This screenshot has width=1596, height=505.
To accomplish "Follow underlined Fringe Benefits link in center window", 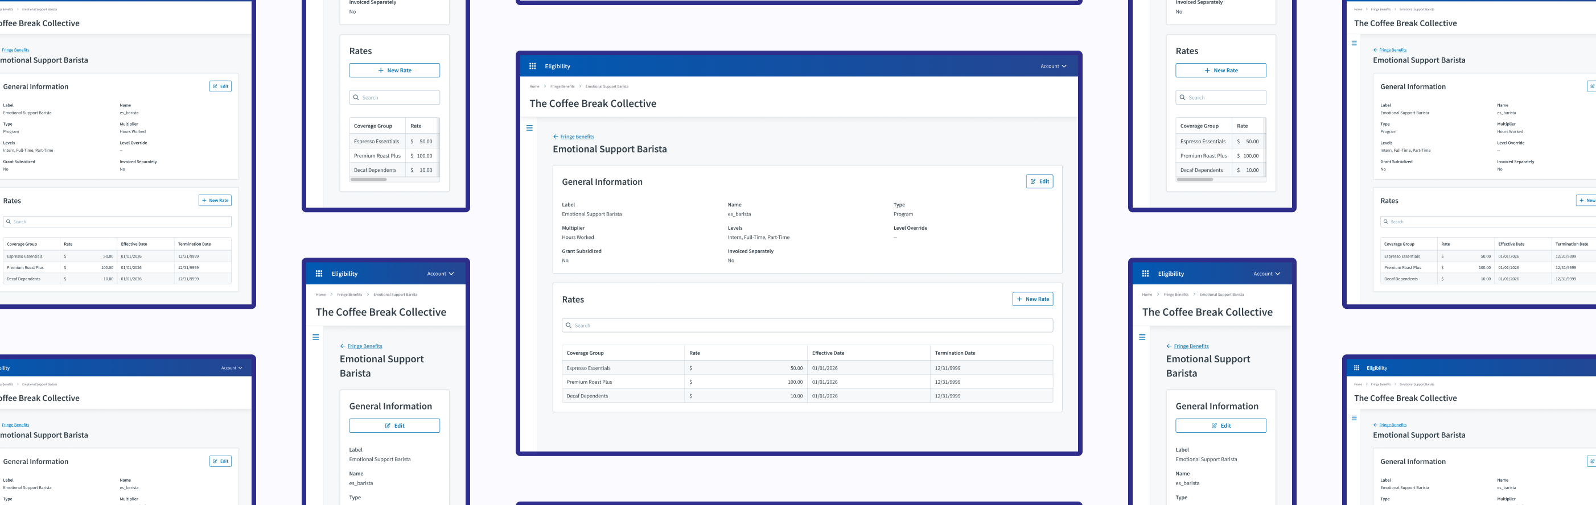I will 577,136.
